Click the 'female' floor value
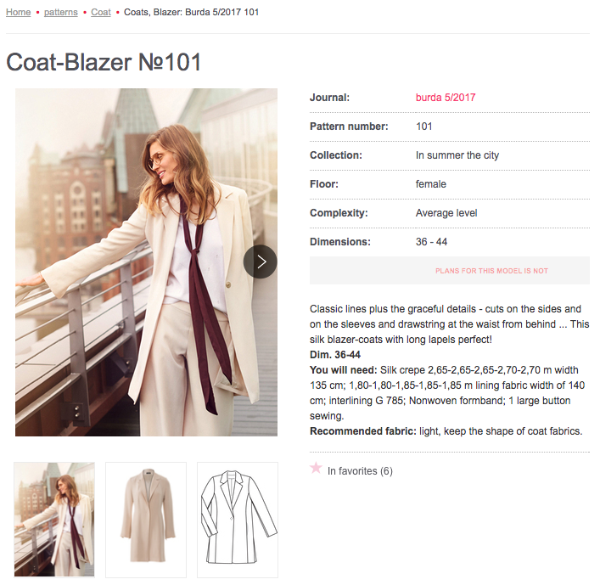600x585 pixels. tap(431, 184)
